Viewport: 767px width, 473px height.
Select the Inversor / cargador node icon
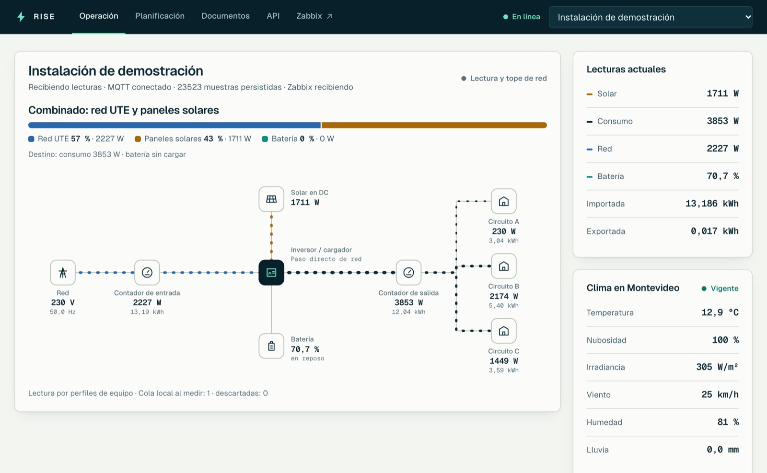tap(271, 273)
